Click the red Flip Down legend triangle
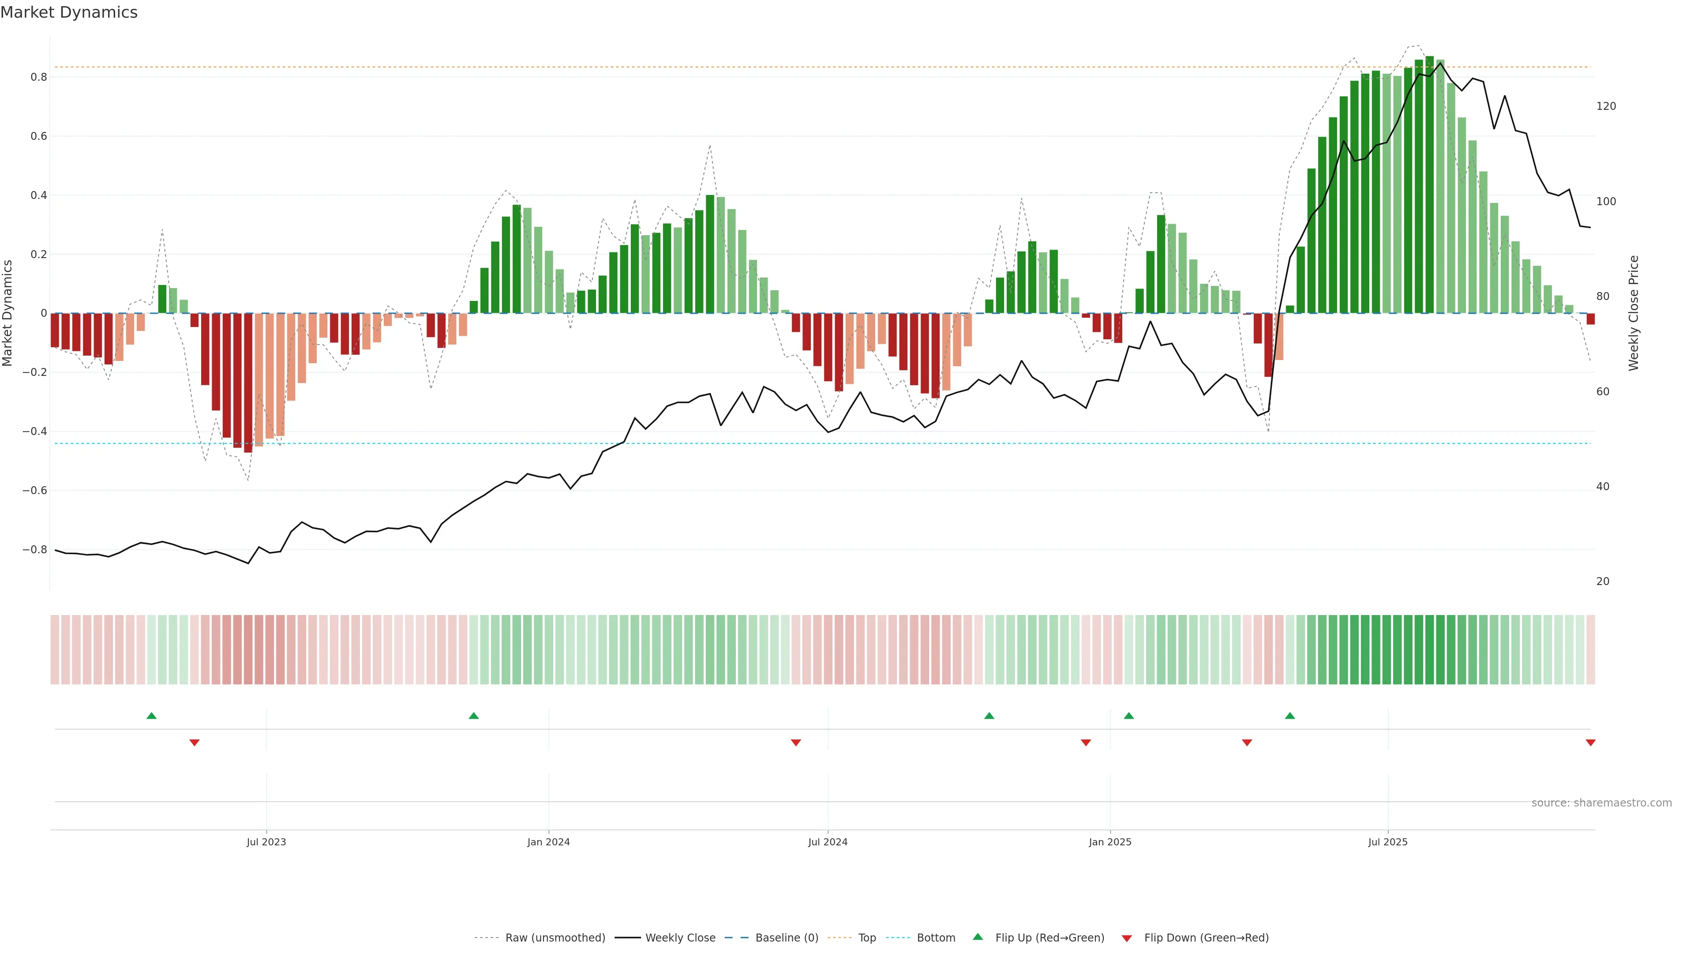1694x953 pixels. coord(1127,938)
